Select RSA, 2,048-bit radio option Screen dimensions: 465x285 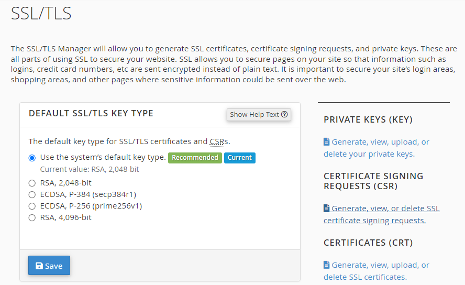pos(32,183)
